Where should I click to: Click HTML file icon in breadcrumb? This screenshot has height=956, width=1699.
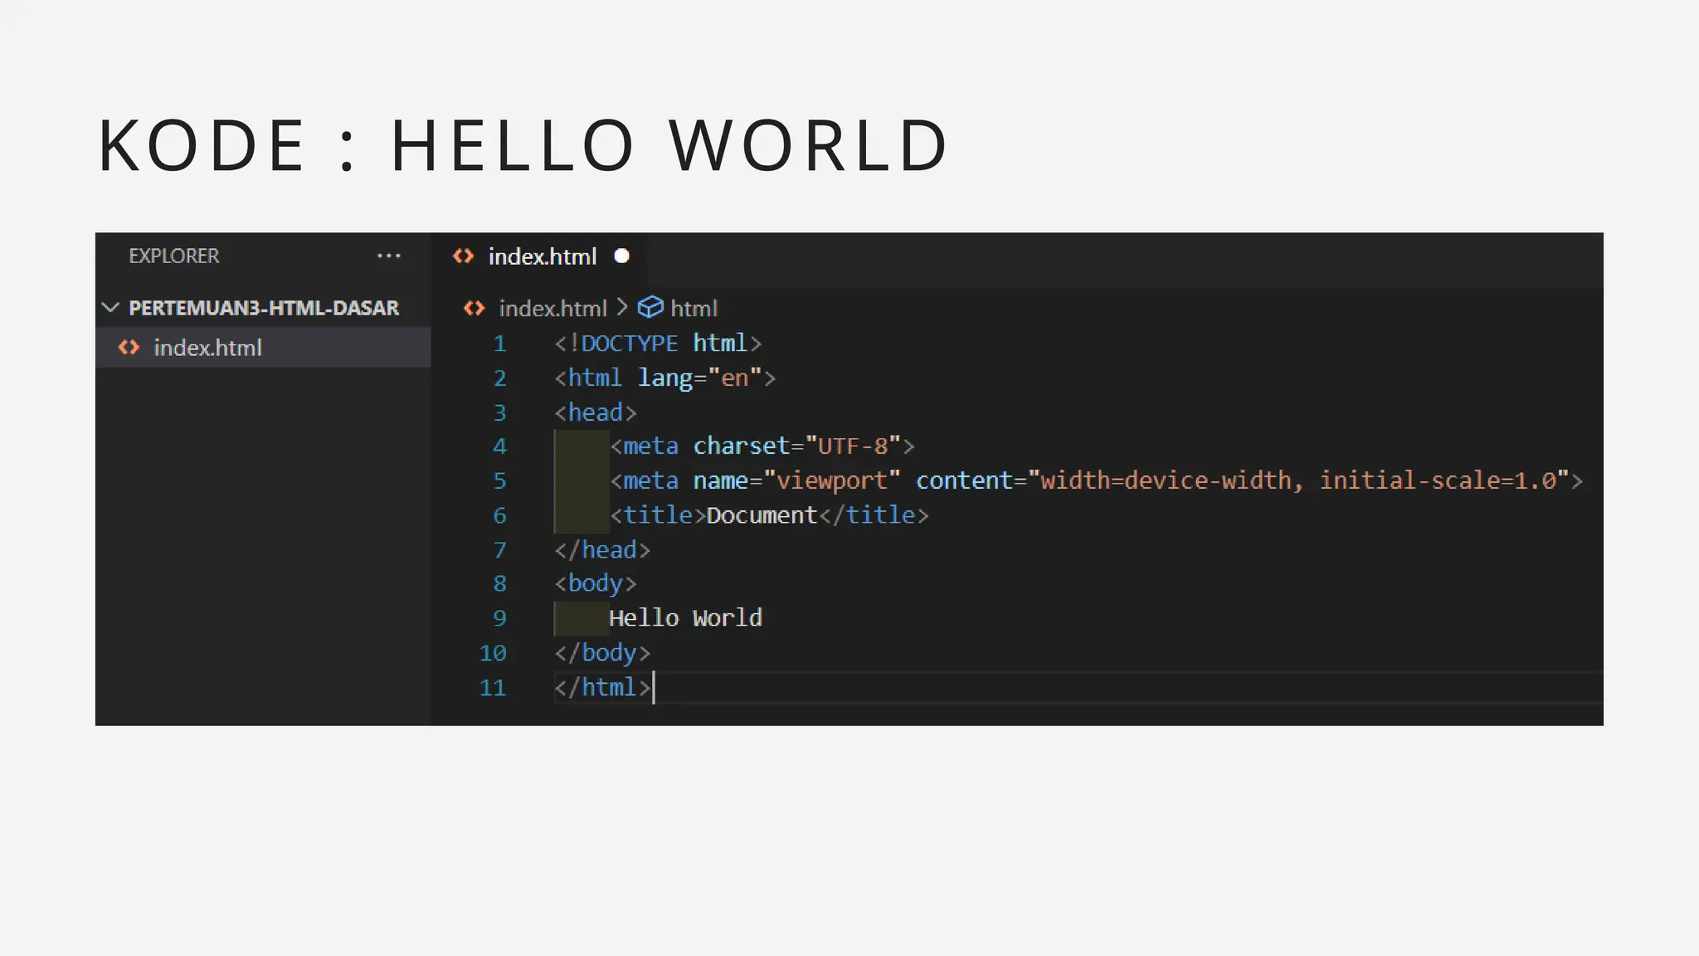click(474, 309)
